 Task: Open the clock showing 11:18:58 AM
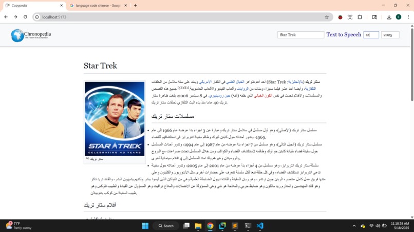coord(400,226)
